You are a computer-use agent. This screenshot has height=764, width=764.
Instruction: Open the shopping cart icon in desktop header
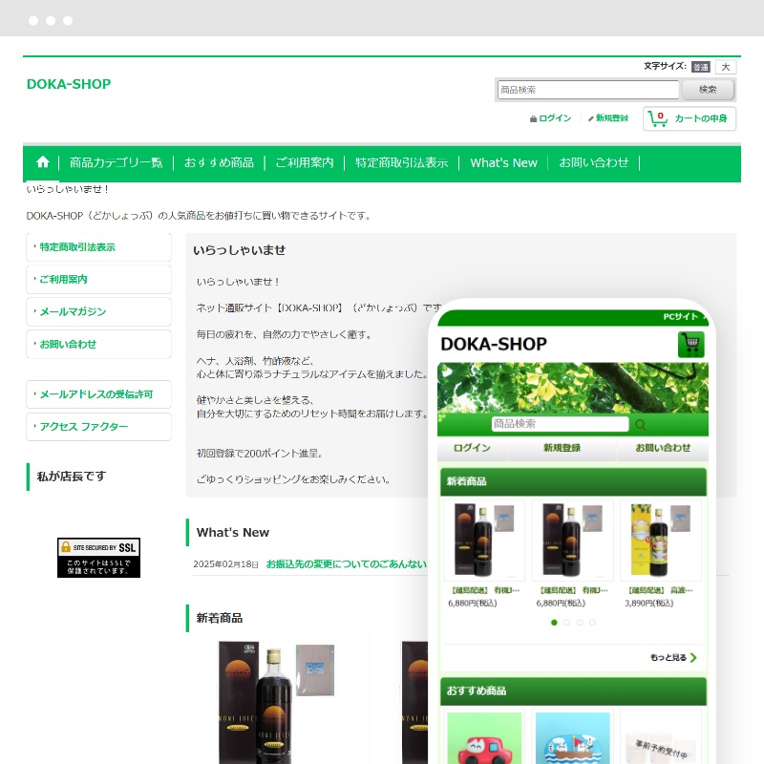tap(658, 118)
